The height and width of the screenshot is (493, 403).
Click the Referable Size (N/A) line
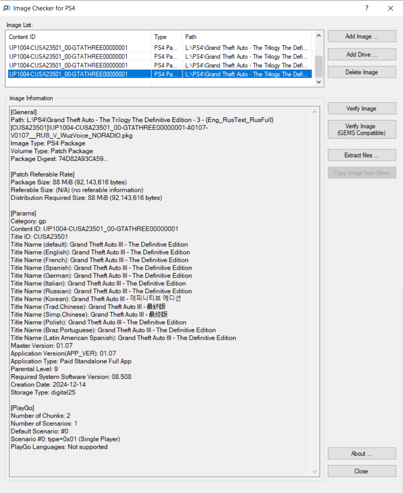pyautogui.click(x=77, y=190)
